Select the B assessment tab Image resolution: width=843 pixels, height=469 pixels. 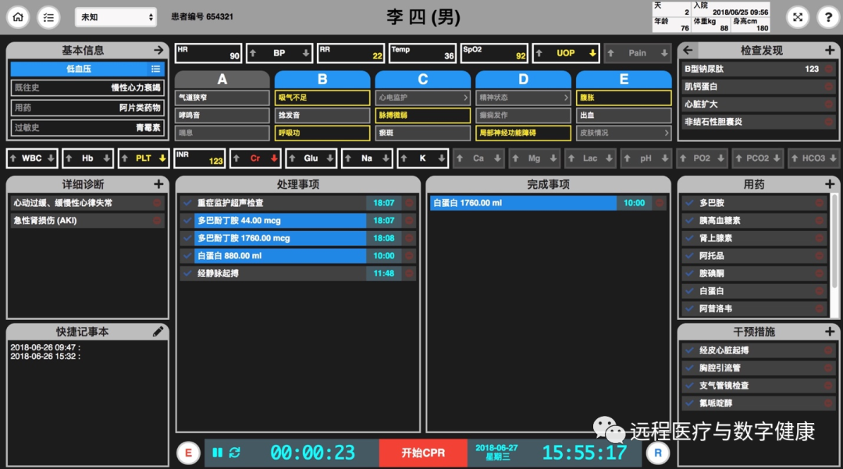[322, 80]
